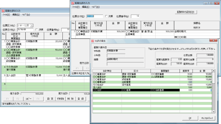The image size is (221, 124).
Task: Click the 伝票金額 field showing 100,000
Action: [205, 55]
